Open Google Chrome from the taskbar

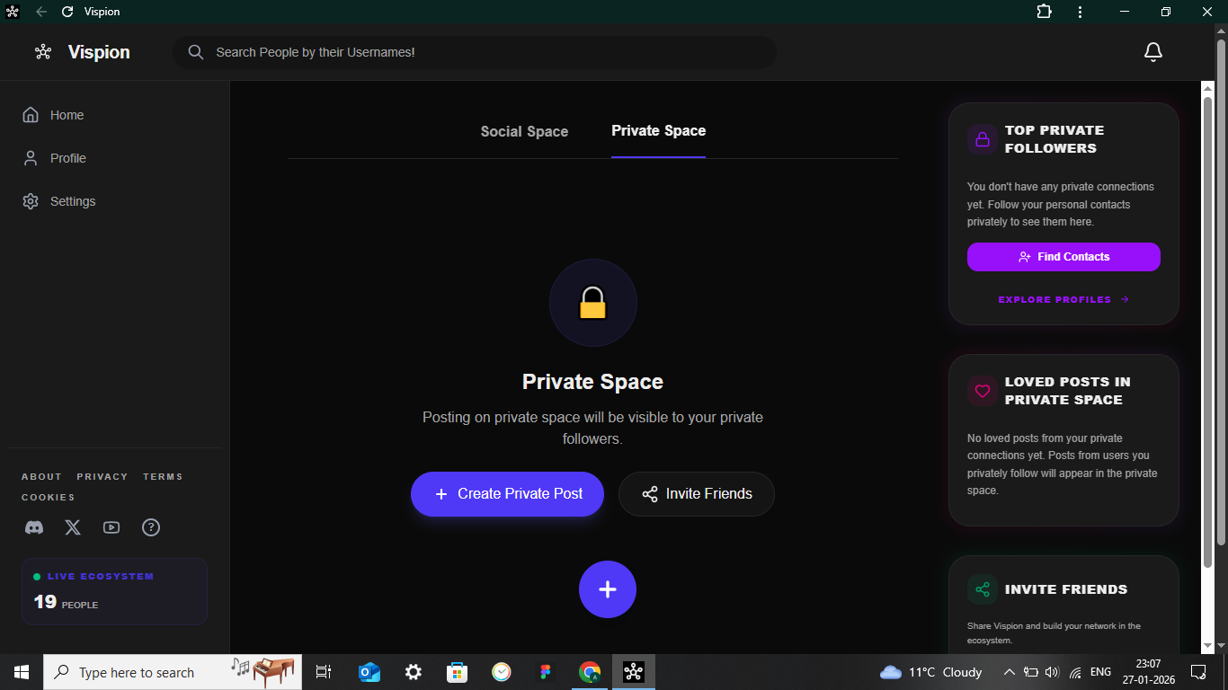[x=590, y=672]
